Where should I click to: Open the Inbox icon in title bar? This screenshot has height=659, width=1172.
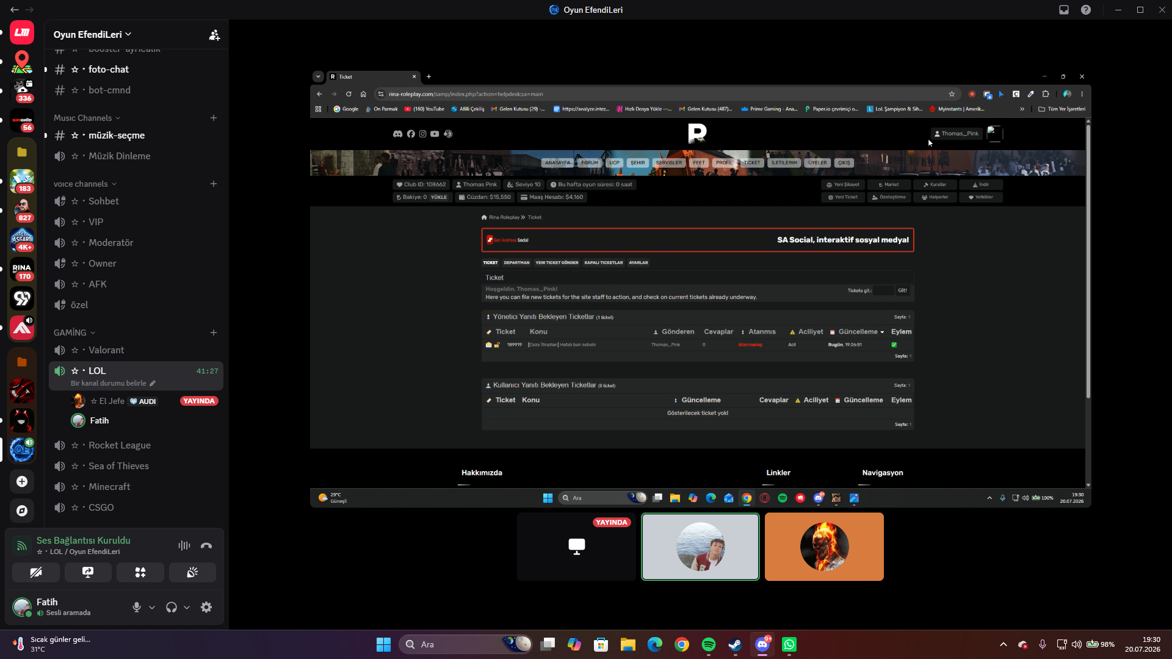[1064, 10]
